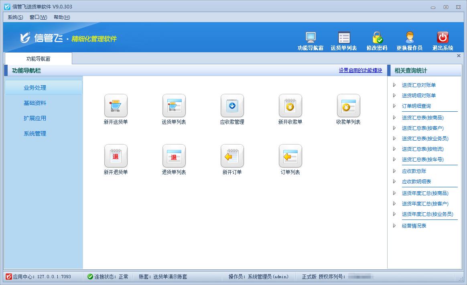This screenshot has height=285, width=467.
Task: Click the 送货单列表 toolbar icon in header
Action: pos(344,38)
